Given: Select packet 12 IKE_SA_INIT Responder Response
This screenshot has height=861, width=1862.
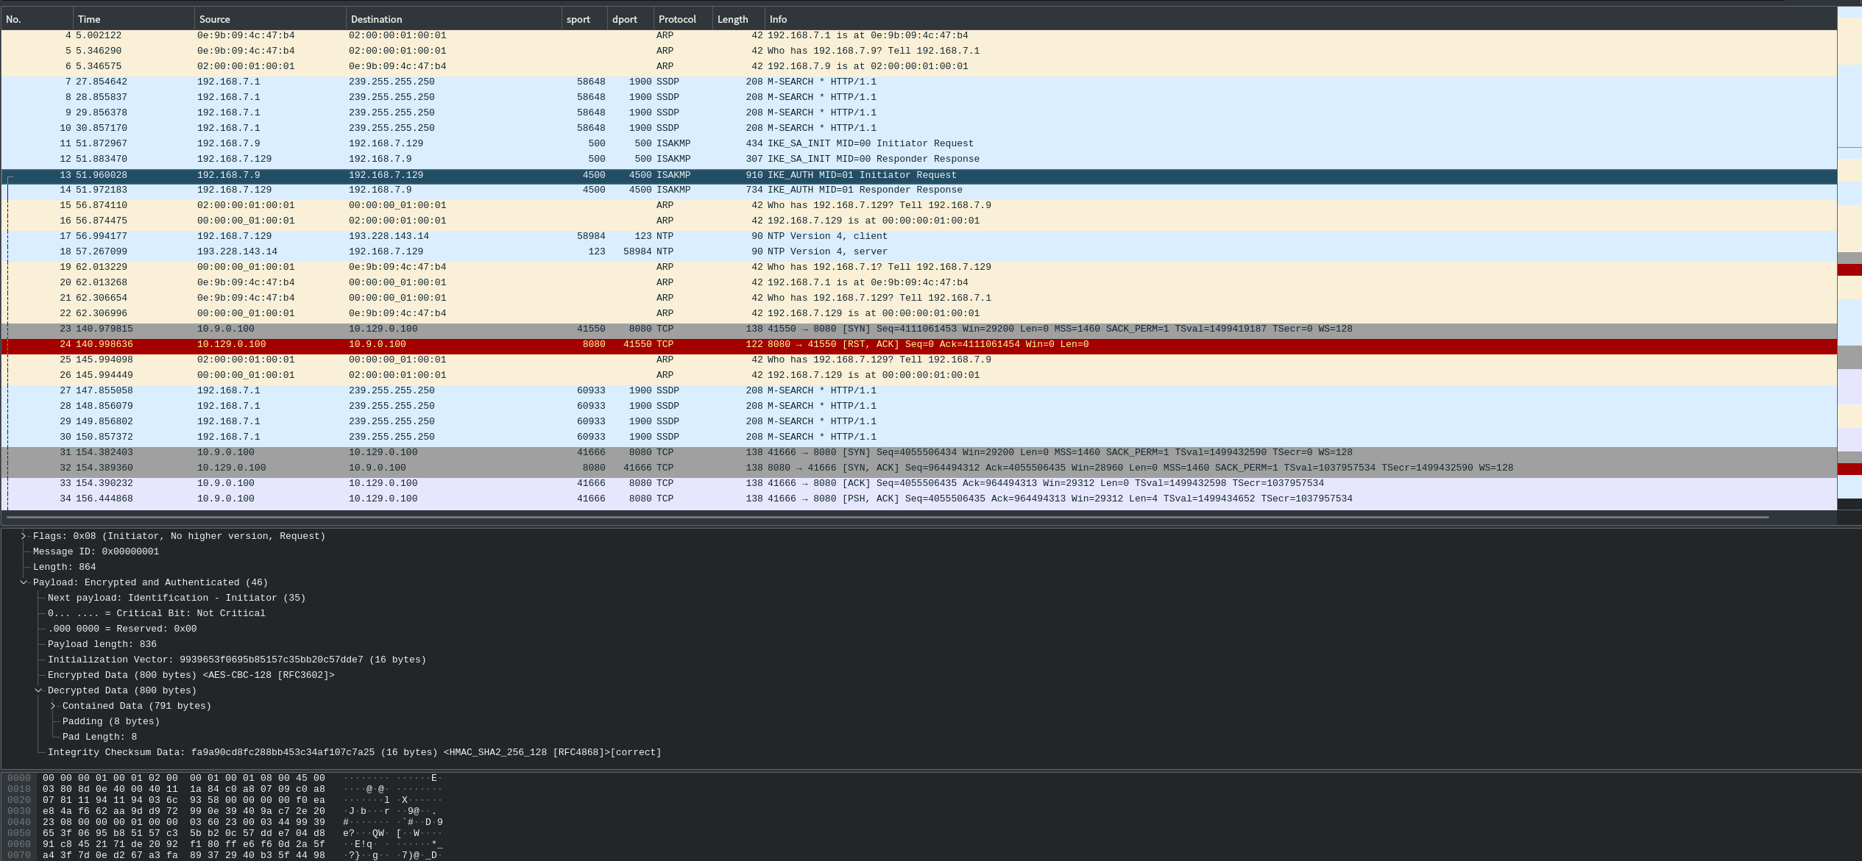Looking at the screenshot, I should [x=918, y=159].
